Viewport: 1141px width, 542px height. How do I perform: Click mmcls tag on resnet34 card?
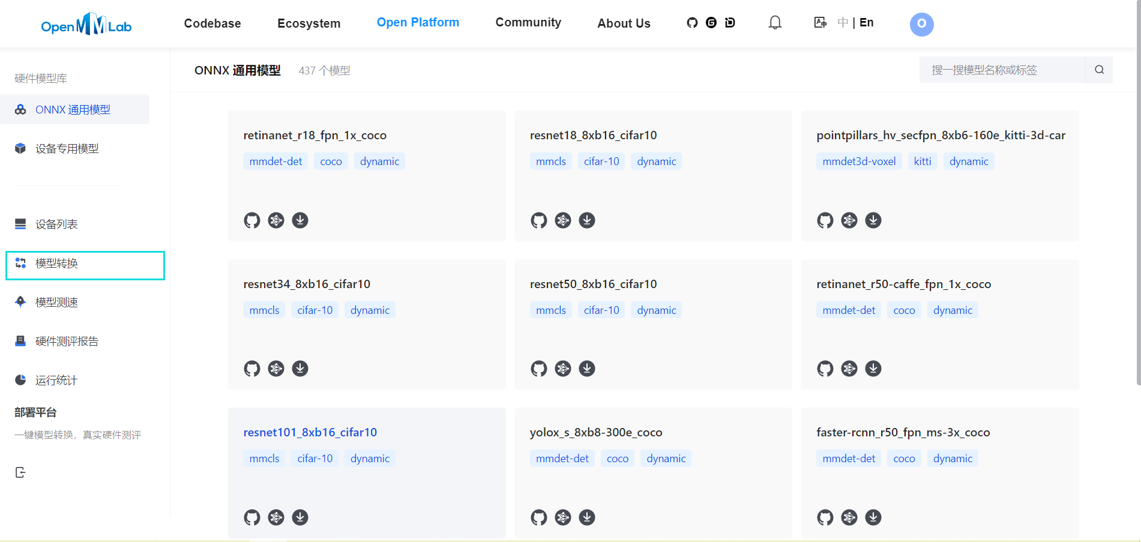[x=264, y=310]
